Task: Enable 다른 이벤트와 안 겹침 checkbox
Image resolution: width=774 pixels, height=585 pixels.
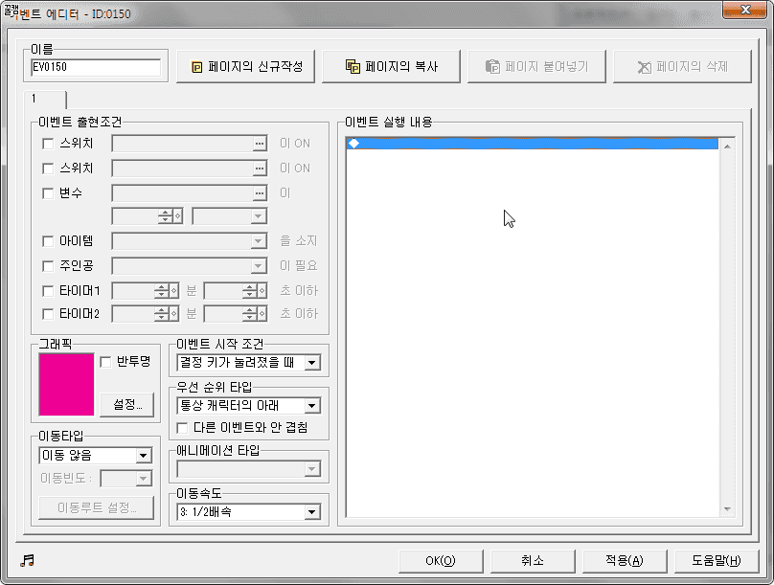Action: pyautogui.click(x=183, y=427)
